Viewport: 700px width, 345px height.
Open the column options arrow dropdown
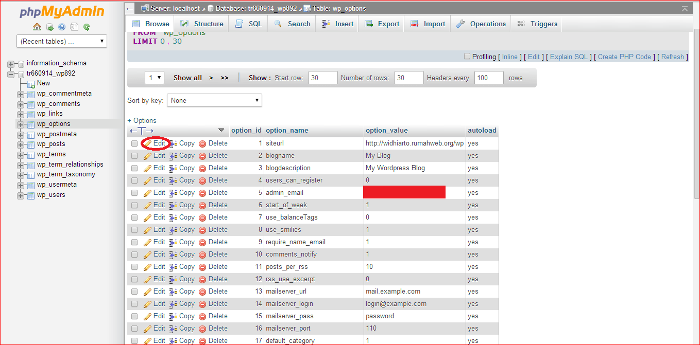(x=221, y=131)
